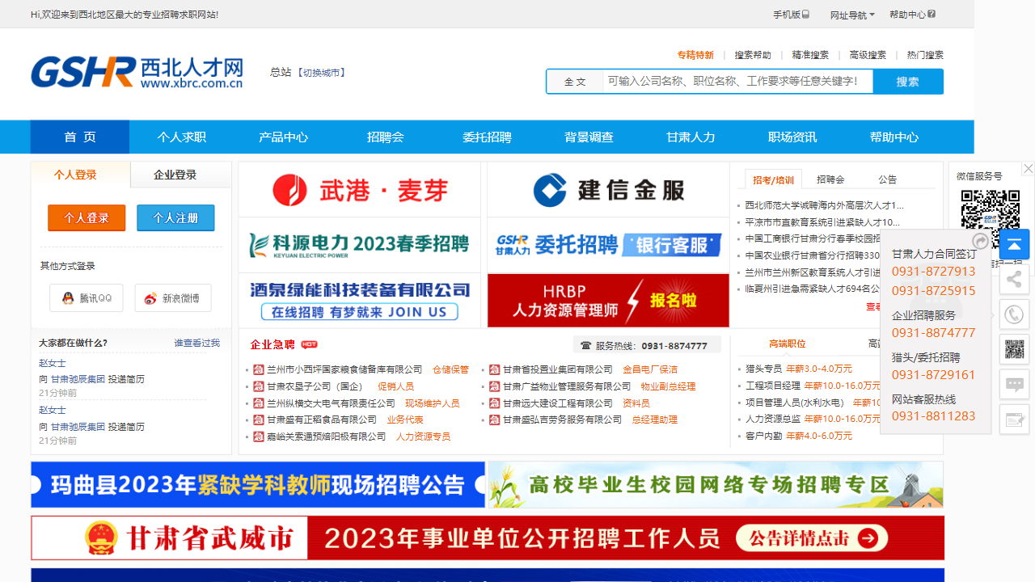The width and height of the screenshot is (1035, 582).
Task: Click urgent icon beside 甘肃广益物业管理服务有限公司
Action: click(x=495, y=386)
